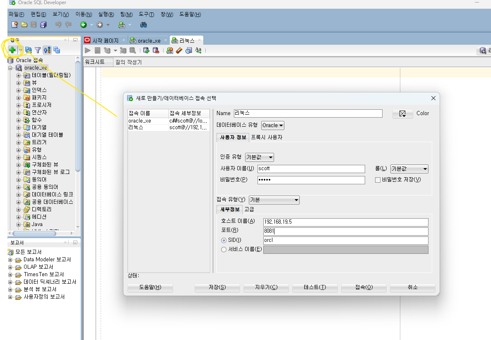Image resolution: width=491 pixels, height=340 pixels.
Task: Click the funnel Filter icon in connections panel
Action: pyautogui.click(x=38, y=50)
